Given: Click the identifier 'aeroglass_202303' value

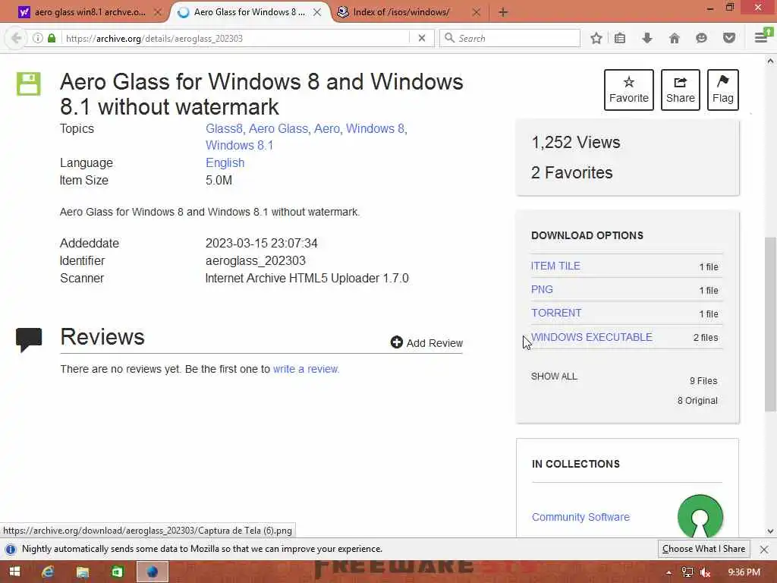Looking at the screenshot, I should (x=256, y=261).
